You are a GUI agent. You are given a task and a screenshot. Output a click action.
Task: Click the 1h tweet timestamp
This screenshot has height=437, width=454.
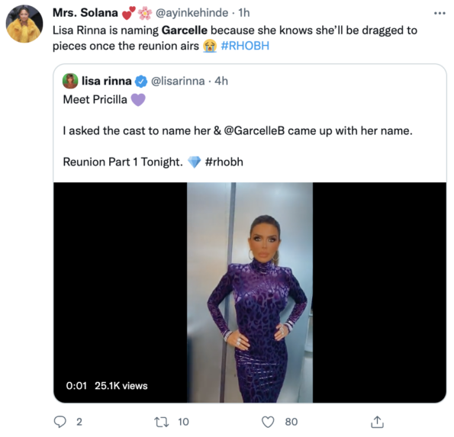[x=244, y=13]
